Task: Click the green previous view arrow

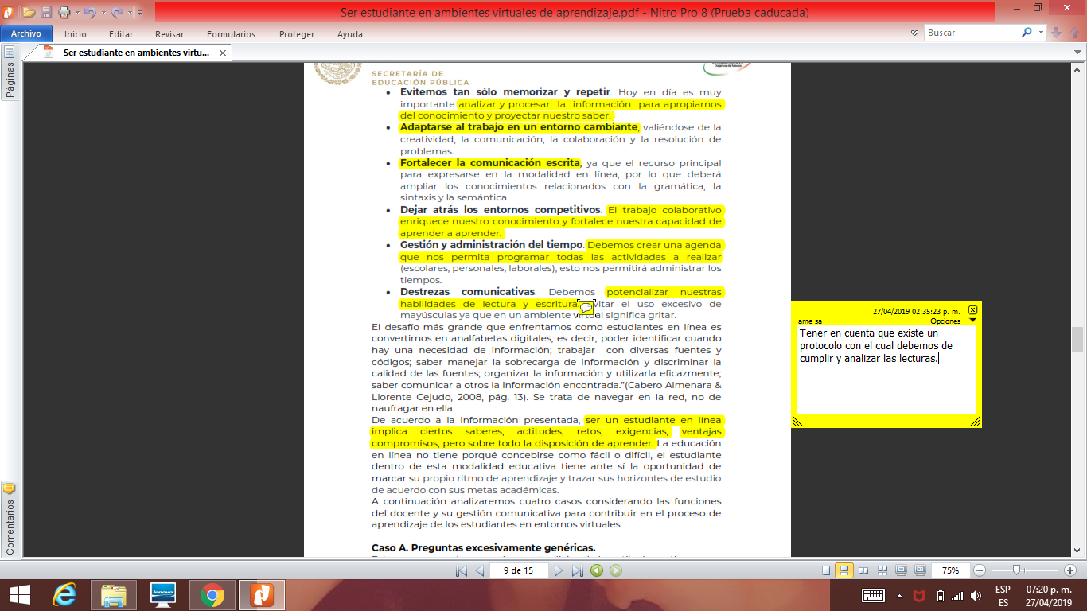Action: coord(597,570)
